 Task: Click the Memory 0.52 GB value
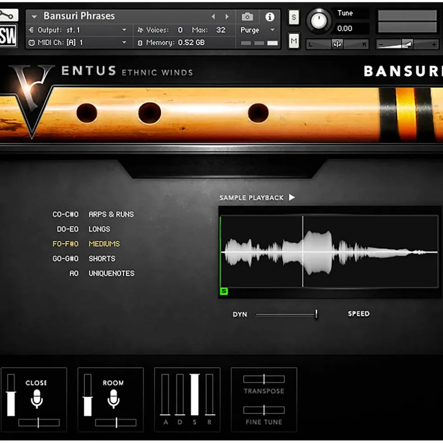pyautogui.click(x=191, y=43)
